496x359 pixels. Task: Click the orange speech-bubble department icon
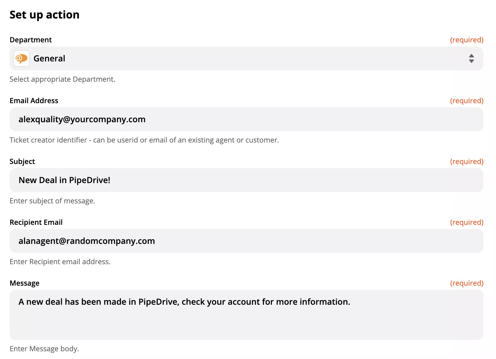[x=21, y=58]
